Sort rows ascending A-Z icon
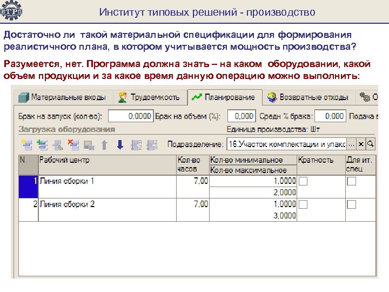The image size is (389, 292). tap(136, 145)
